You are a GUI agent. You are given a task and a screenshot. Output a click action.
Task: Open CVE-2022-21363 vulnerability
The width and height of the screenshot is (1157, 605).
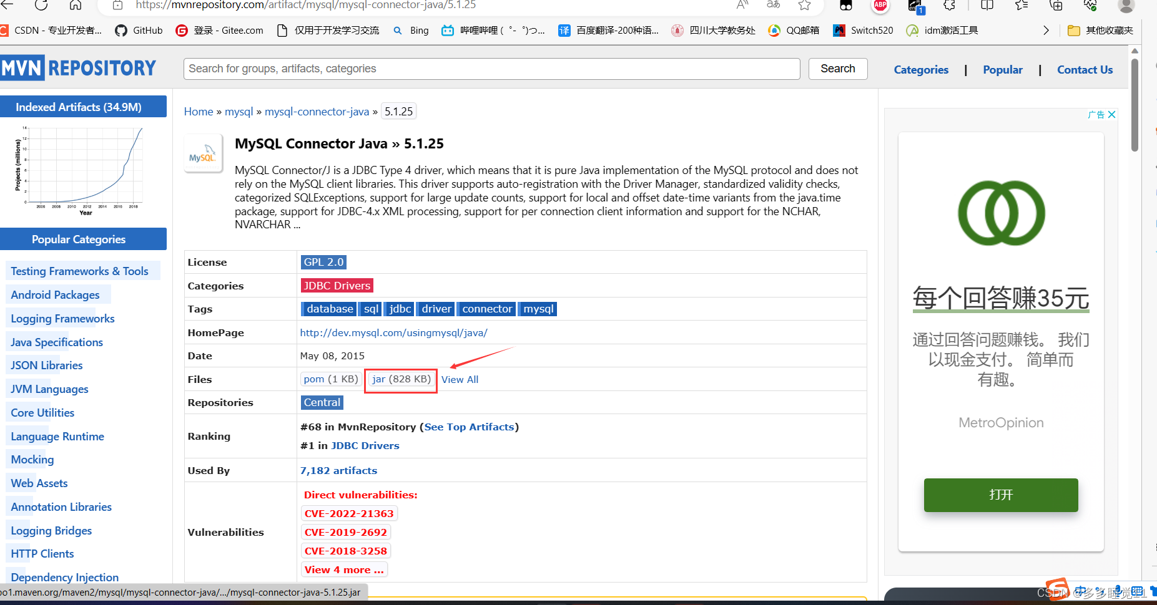click(349, 513)
